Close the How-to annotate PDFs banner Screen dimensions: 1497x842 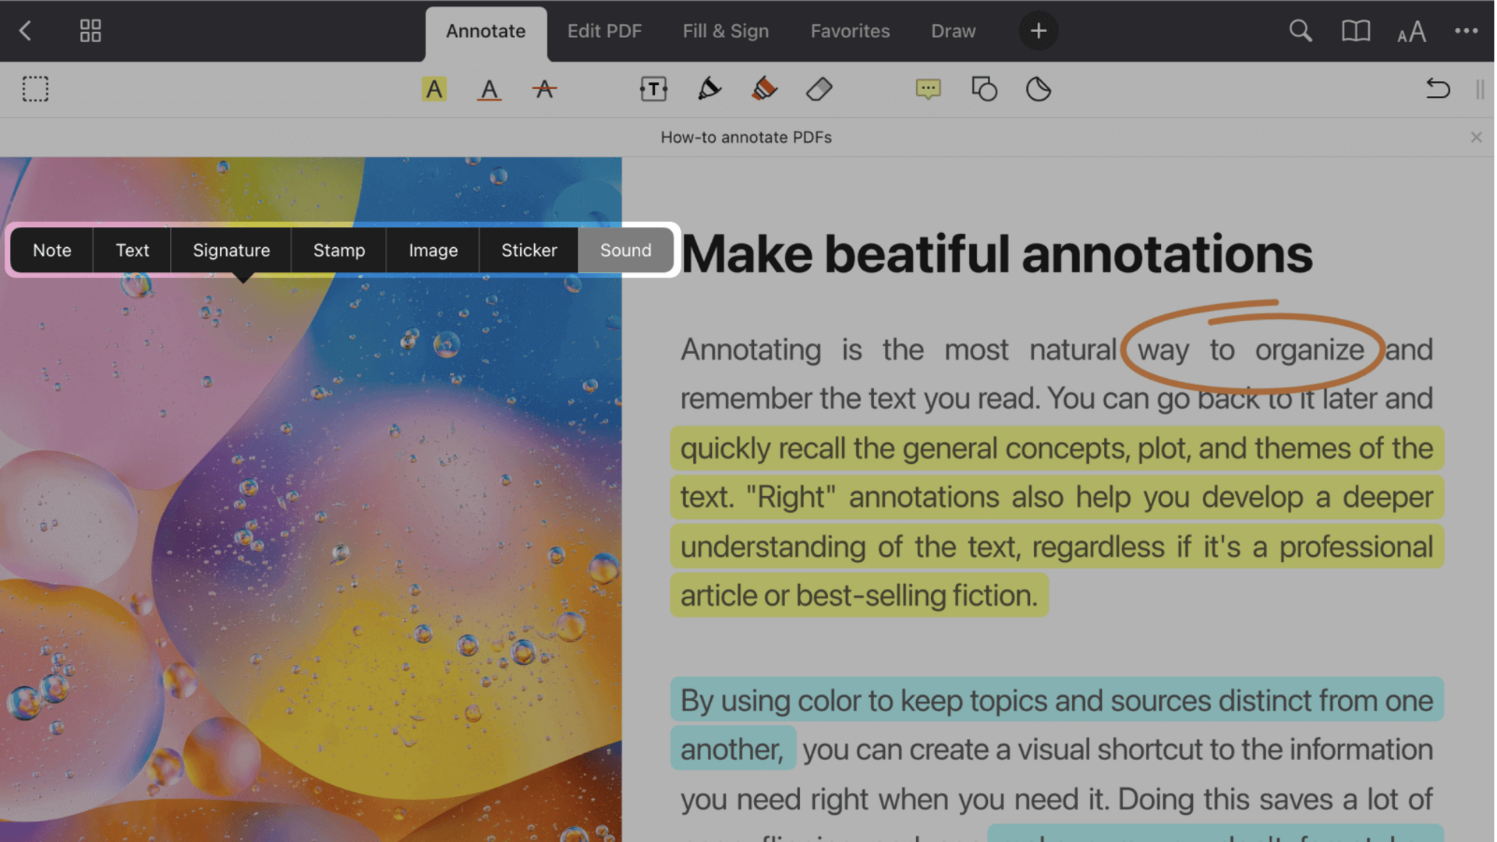pos(1477,136)
